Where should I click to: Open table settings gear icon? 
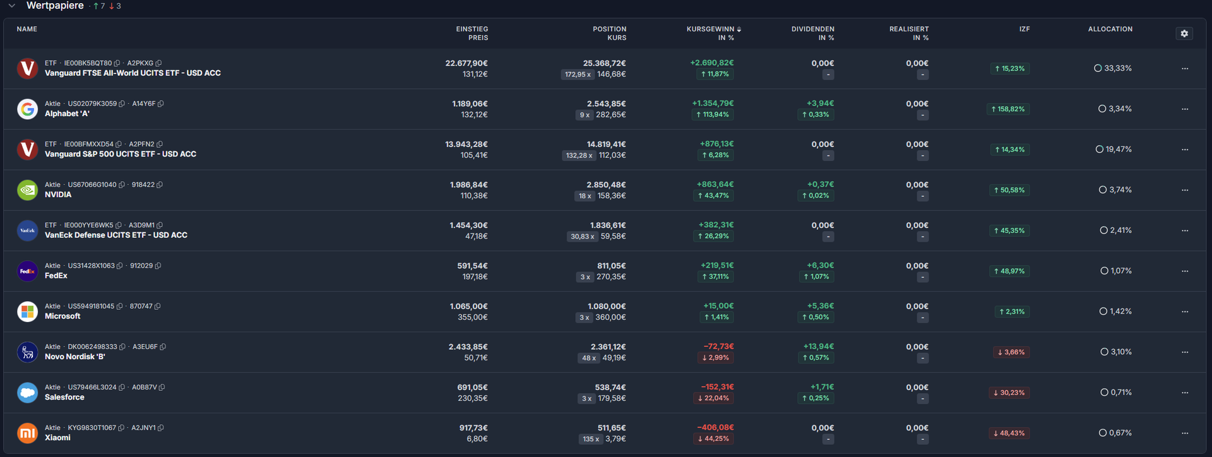pyautogui.click(x=1184, y=33)
